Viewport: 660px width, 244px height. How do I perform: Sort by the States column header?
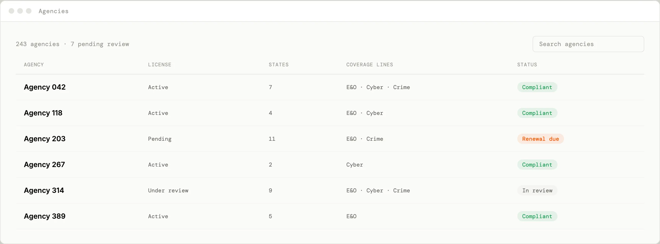click(x=278, y=65)
